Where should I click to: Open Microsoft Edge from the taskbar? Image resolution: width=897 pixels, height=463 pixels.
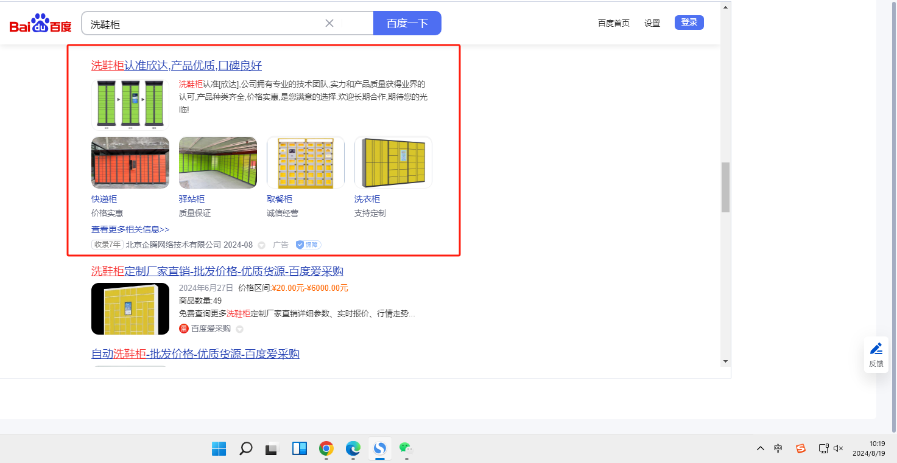[x=353, y=449]
